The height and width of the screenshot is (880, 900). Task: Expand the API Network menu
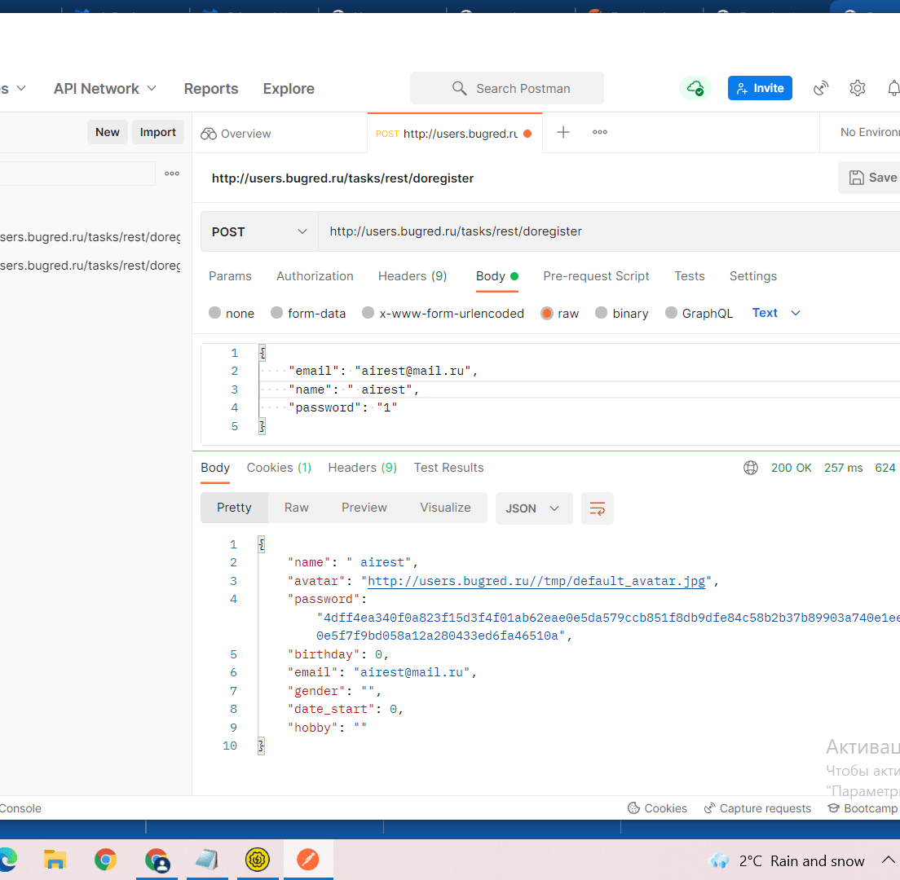tap(105, 89)
